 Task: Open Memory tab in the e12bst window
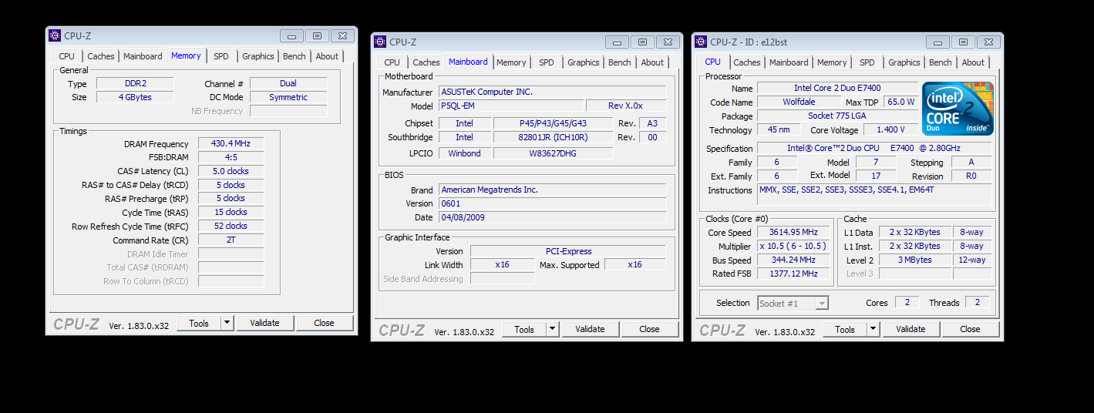coord(832,62)
